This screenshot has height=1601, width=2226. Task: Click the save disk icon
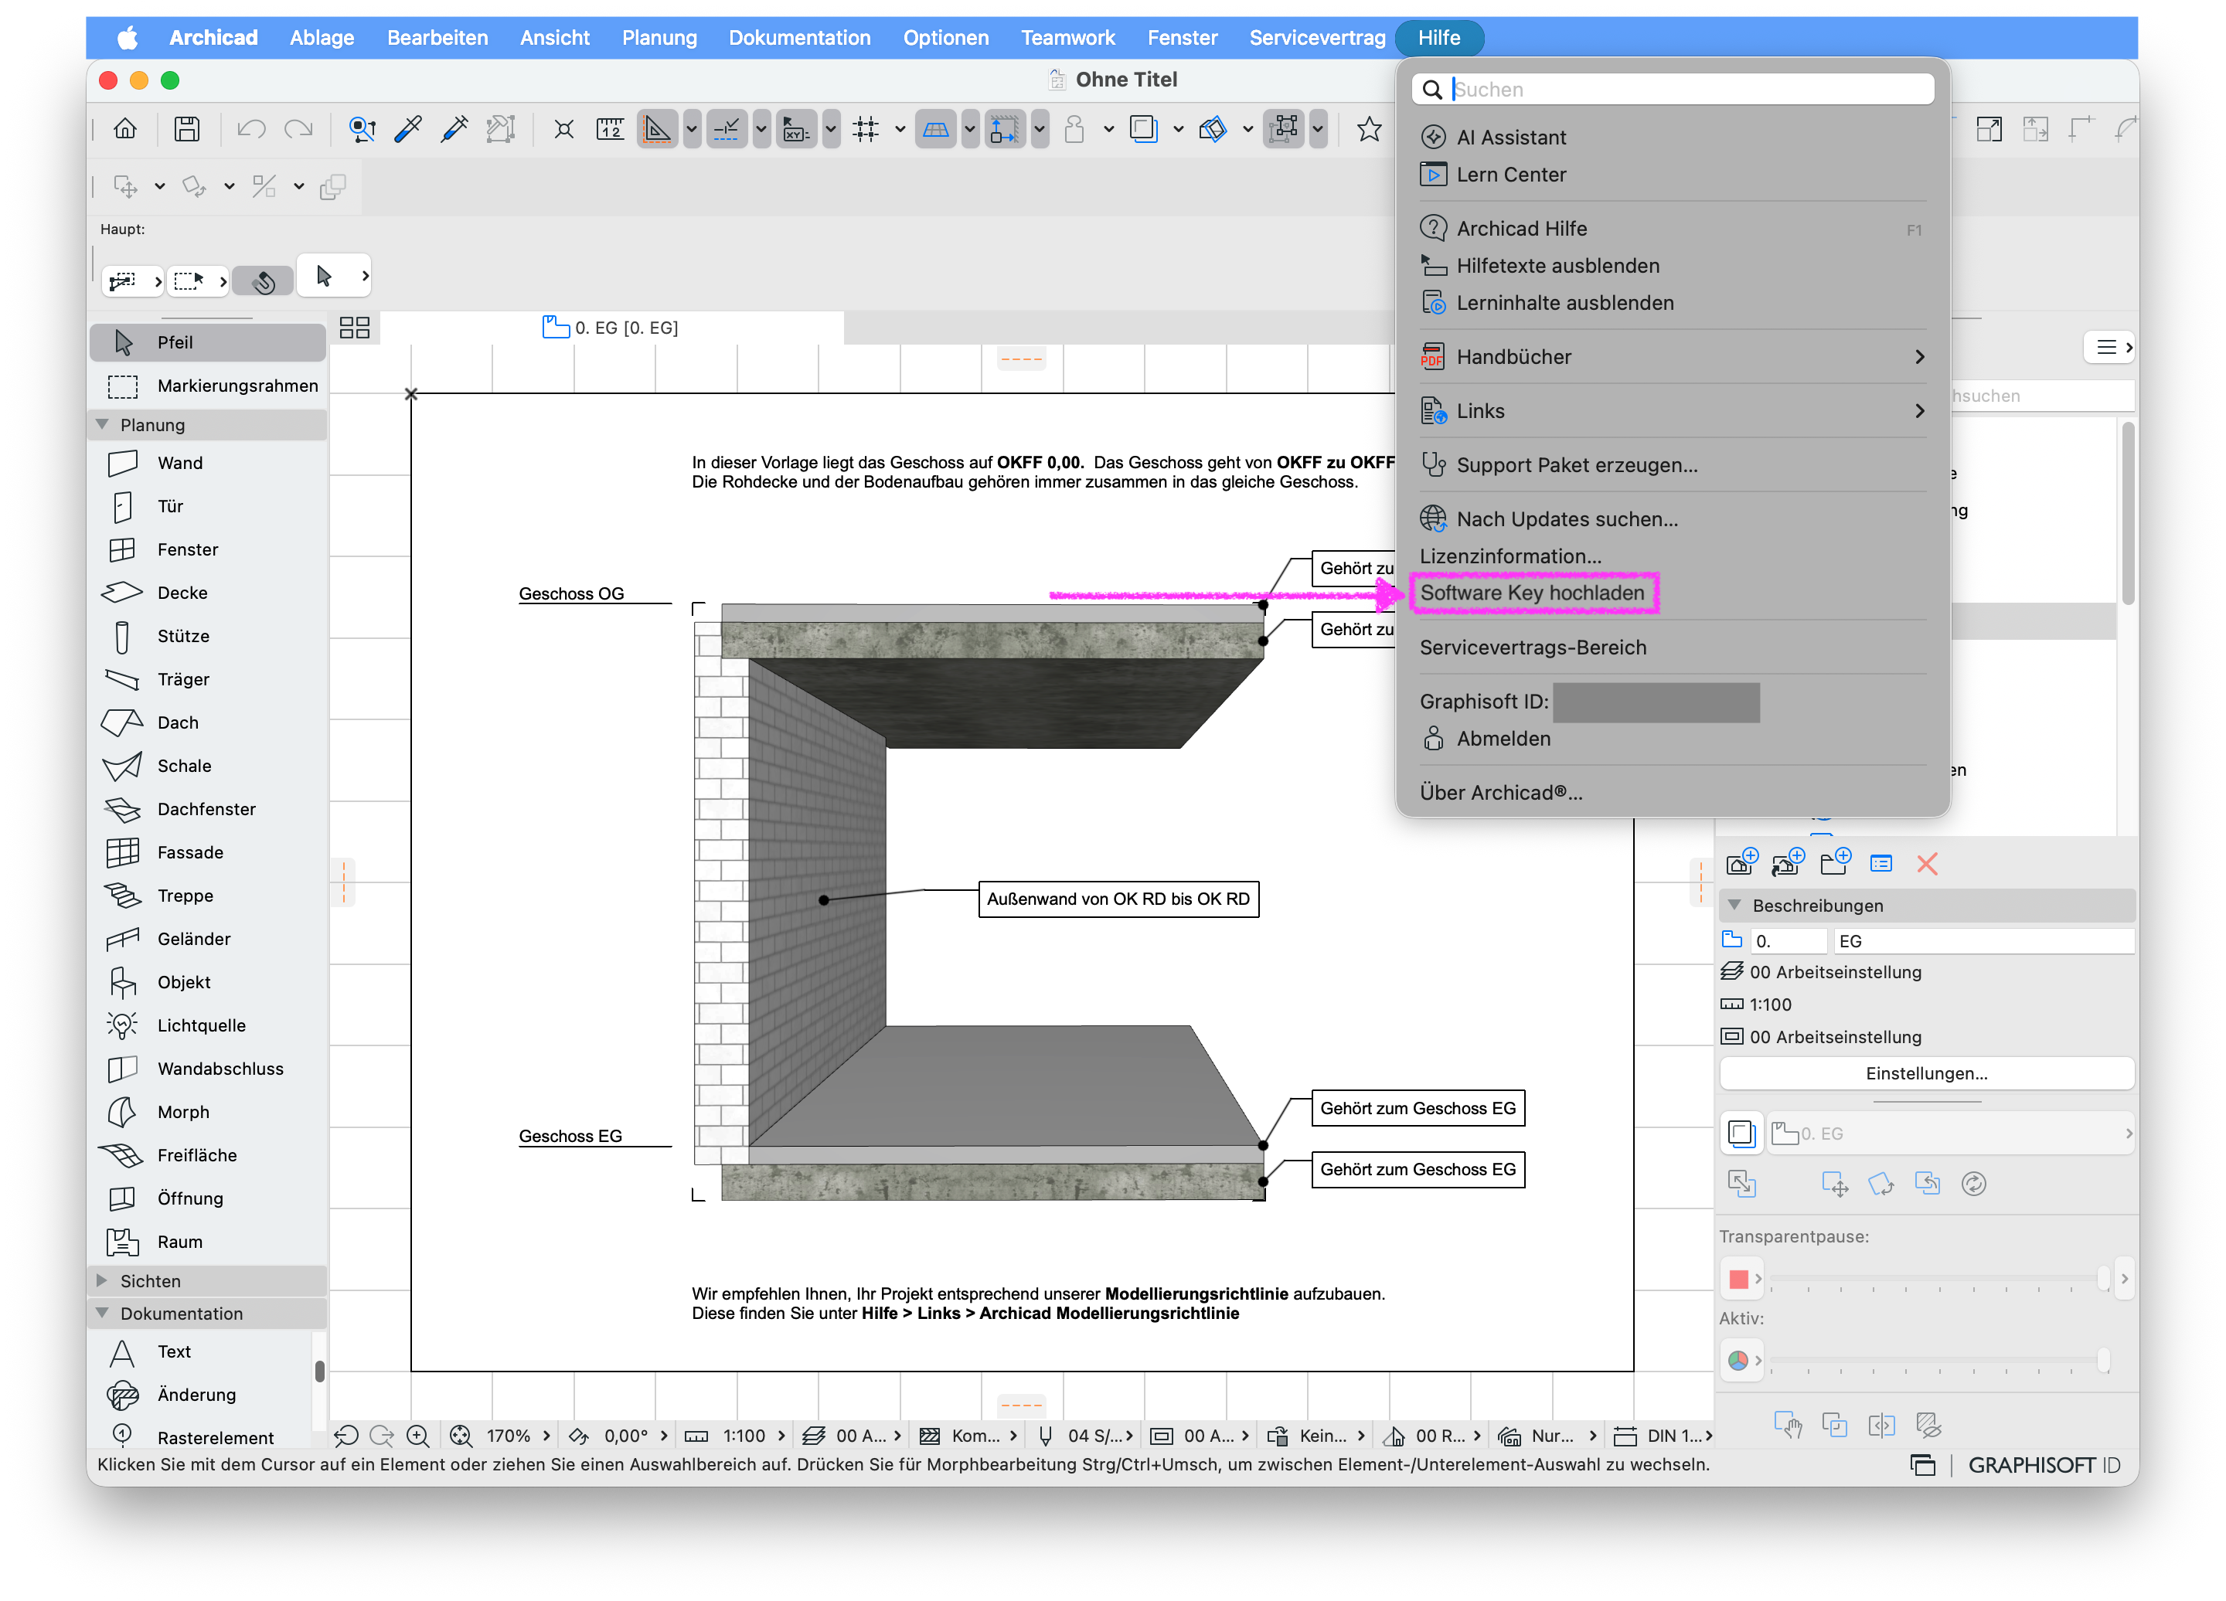[x=186, y=128]
